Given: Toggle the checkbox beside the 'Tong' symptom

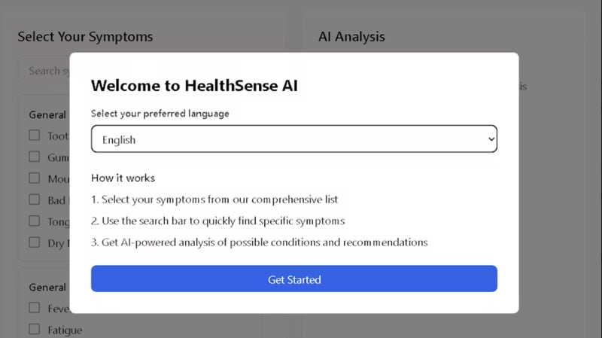Looking at the screenshot, I should (x=35, y=221).
